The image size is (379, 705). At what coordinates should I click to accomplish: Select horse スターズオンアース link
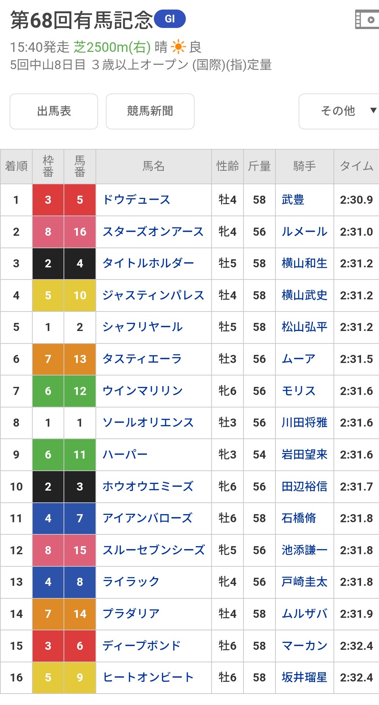point(153,232)
